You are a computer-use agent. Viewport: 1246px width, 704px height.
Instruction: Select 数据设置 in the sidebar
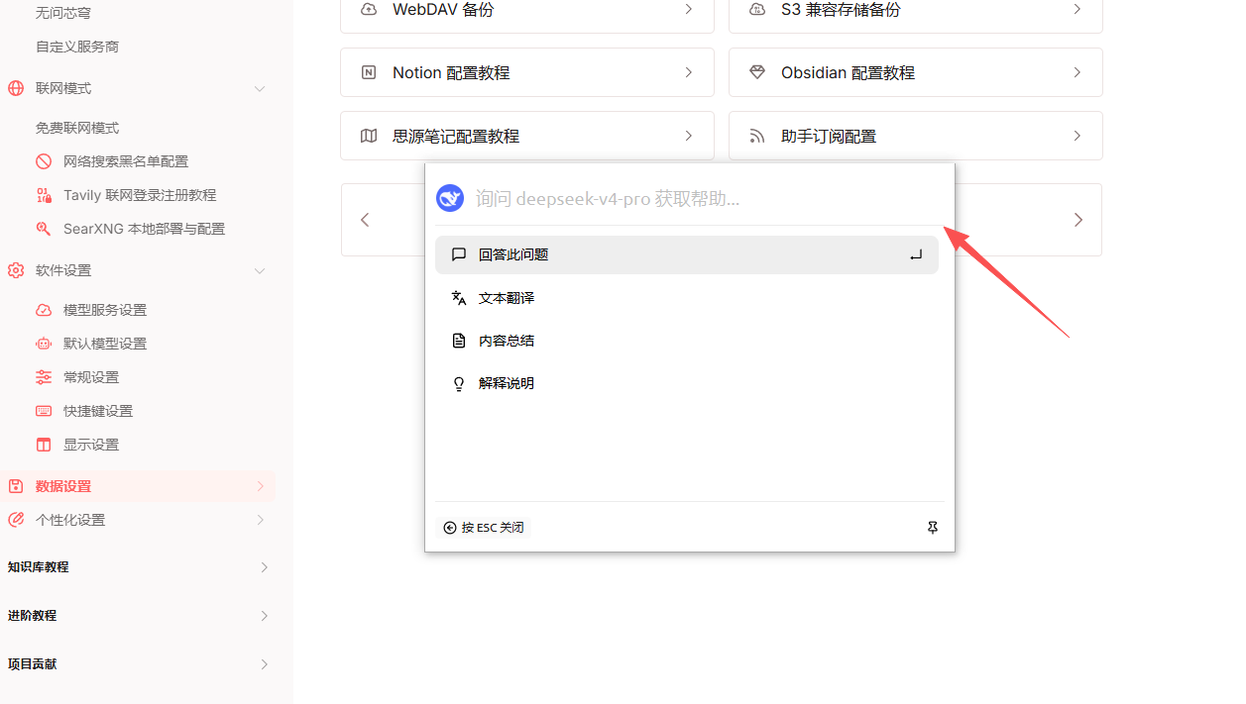tap(138, 486)
